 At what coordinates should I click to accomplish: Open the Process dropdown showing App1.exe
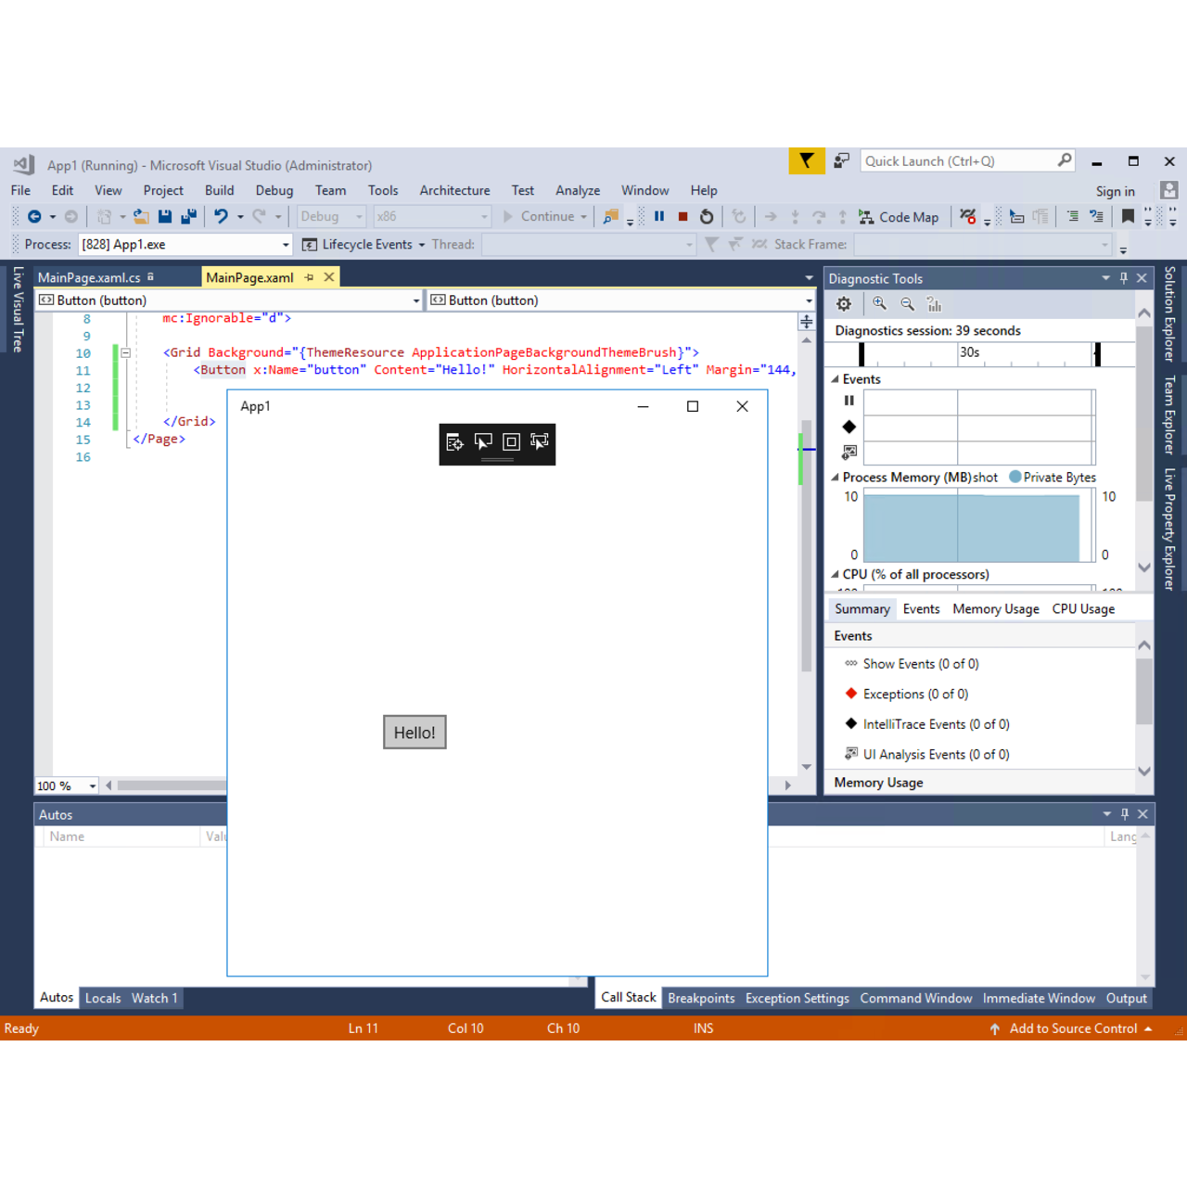click(x=285, y=244)
